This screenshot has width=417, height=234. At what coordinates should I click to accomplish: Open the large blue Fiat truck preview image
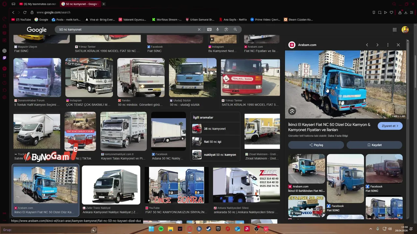[345, 84]
